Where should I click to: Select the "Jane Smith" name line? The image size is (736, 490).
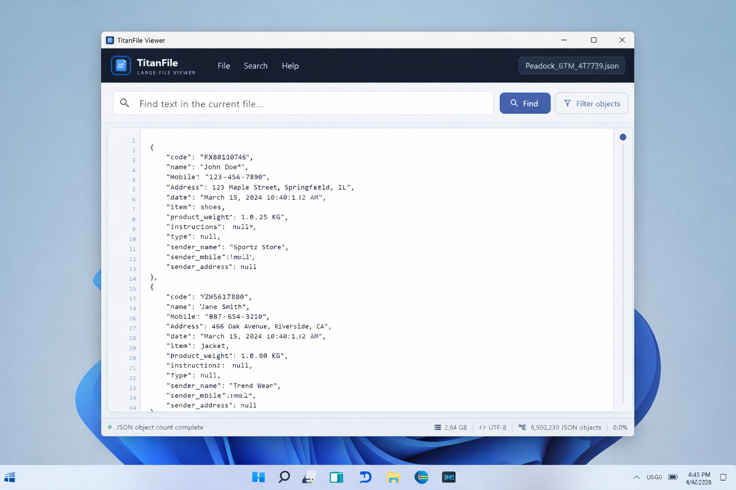click(207, 307)
